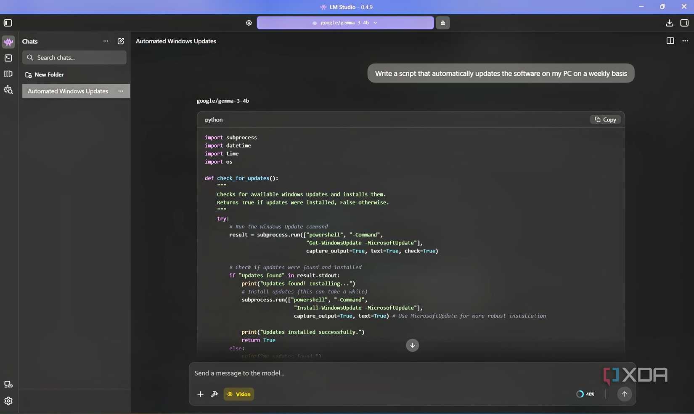
Task: Open app settings gear in sidebar
Action: pyautogui.click(x=8, y=401)
